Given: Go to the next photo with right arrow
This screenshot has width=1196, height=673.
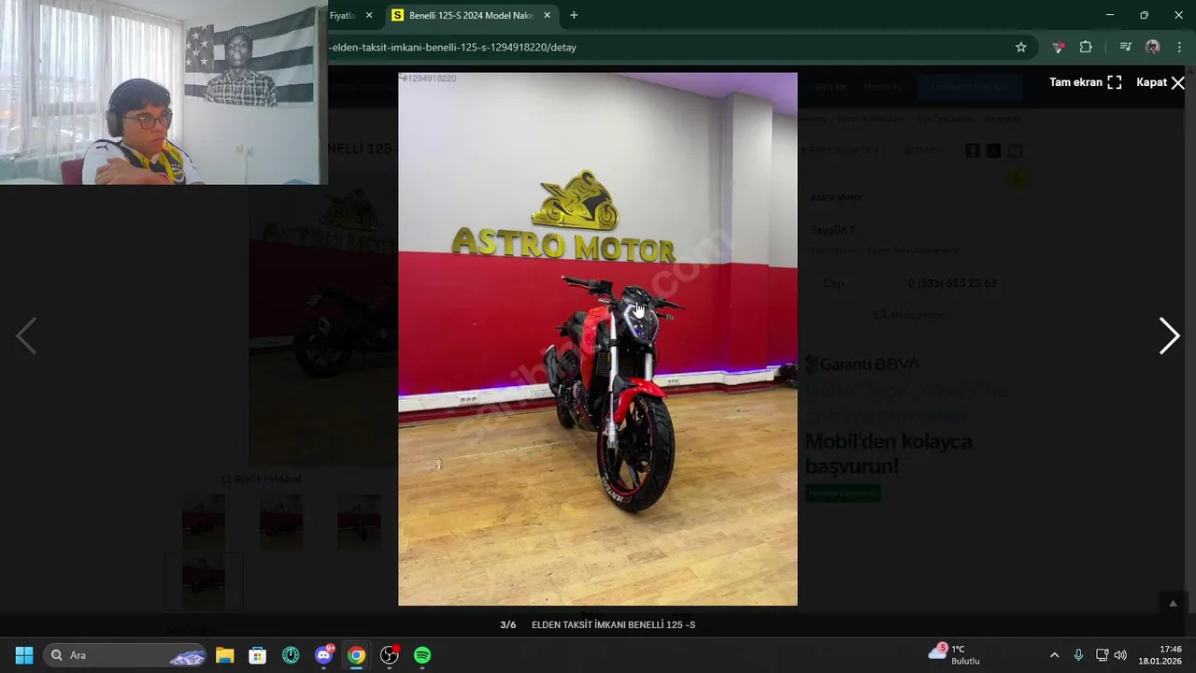Looking at the screenshot, I should click(x=1169, y=336).
